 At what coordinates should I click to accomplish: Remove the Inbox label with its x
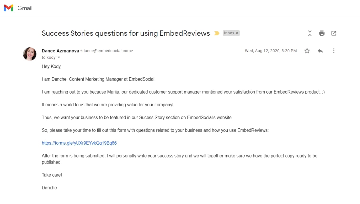pos(237,33)
